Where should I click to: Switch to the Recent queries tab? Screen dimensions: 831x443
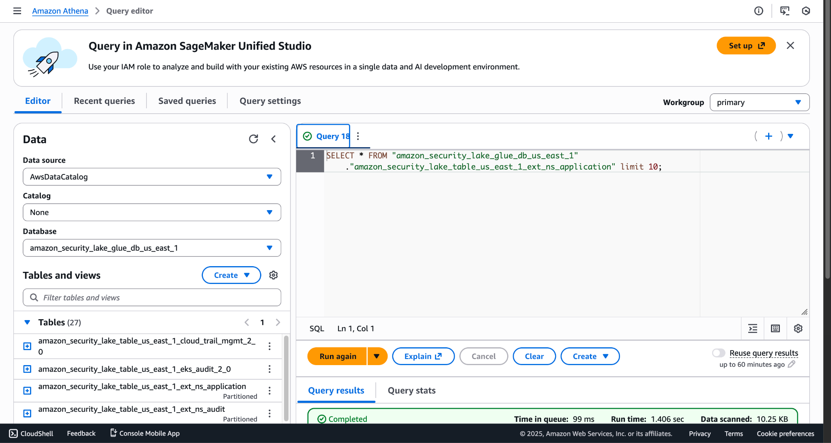point(104,101)
